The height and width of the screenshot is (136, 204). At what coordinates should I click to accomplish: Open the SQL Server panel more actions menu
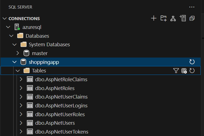pyautogui.click(x=192, y=7)
